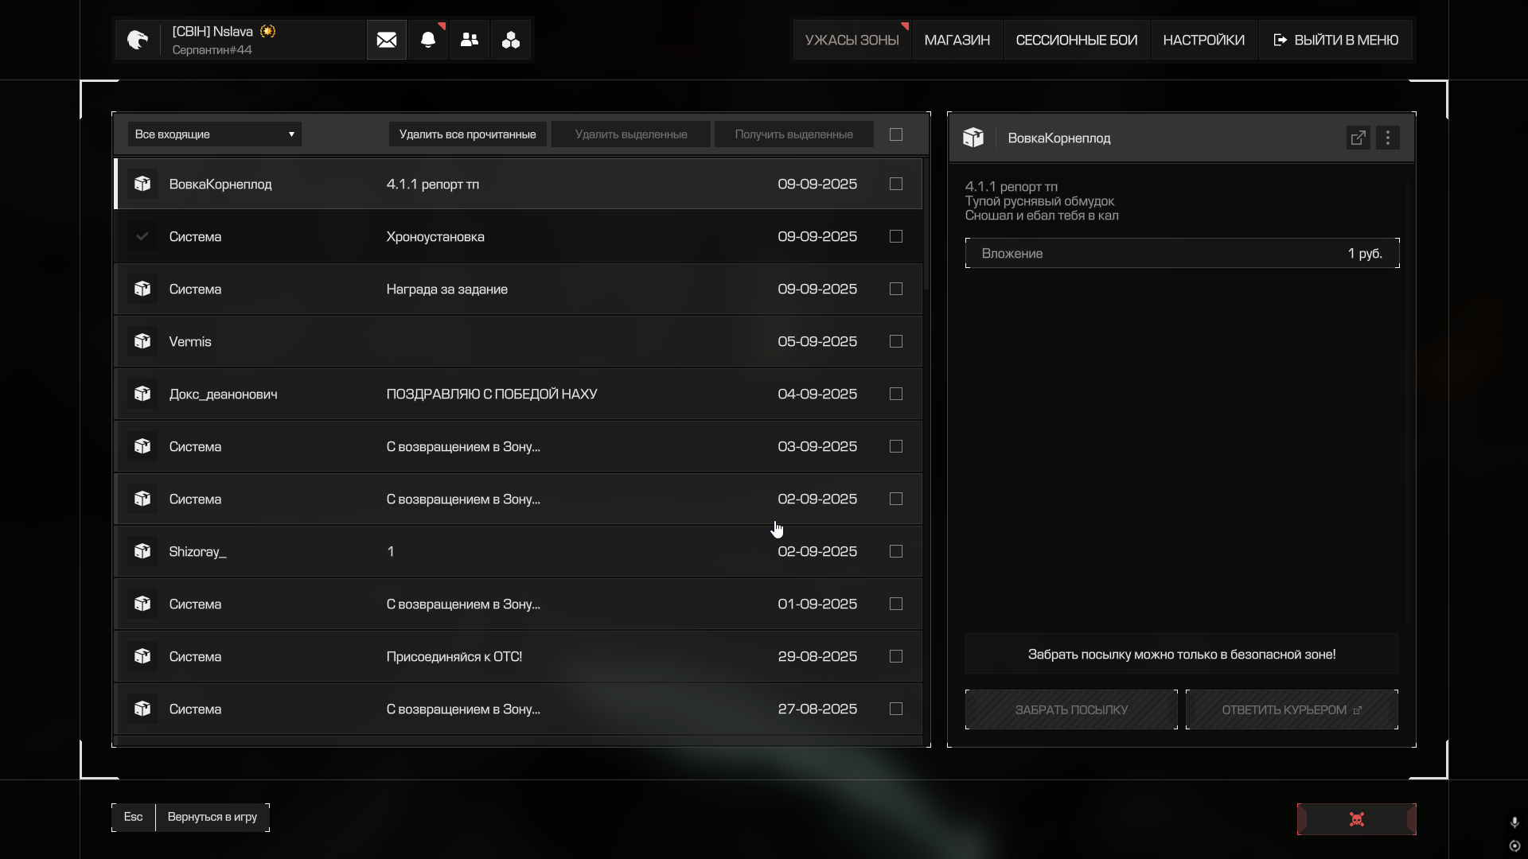Click ВовкаКорнеплод sender name in detail panel
Screen dimensions: 1528x859
tap(1059, 138)
